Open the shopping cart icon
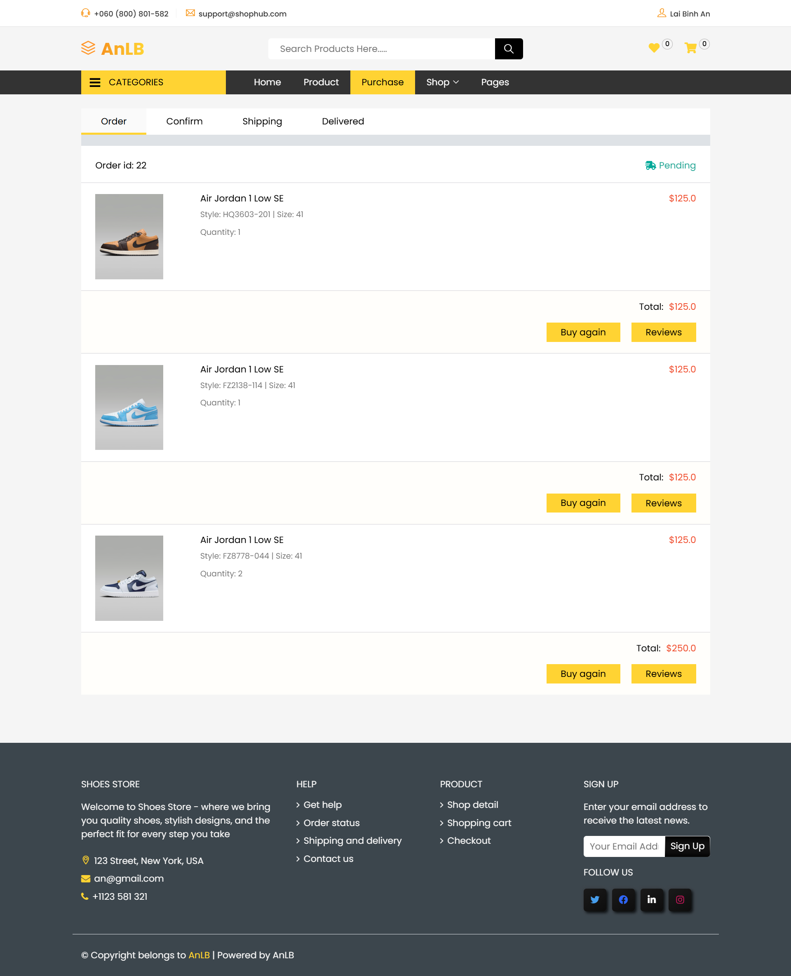 [690, 48]
